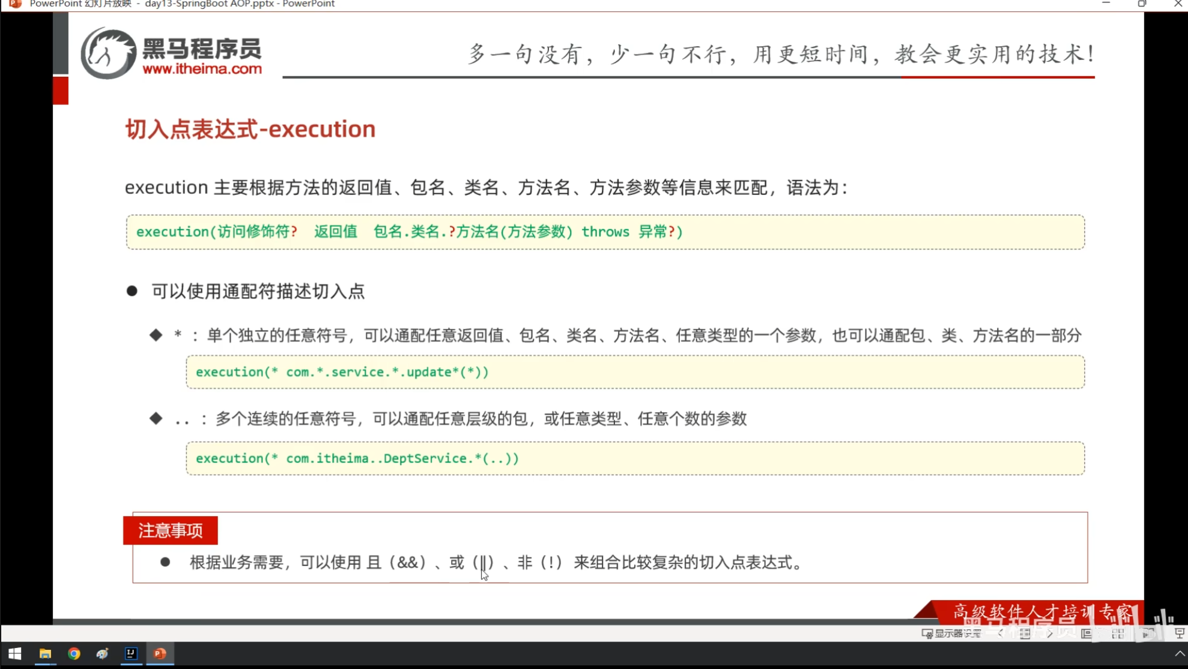Click the www.itheima.com logo link
This screenshot has width=1188, height=669.
(x=202, y=69)
